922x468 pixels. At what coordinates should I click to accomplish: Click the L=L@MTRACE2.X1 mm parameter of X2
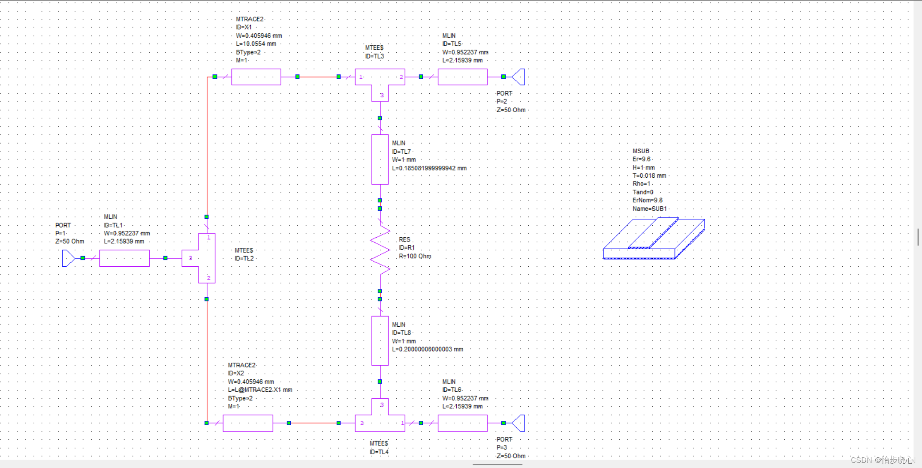click(x=260, y=390)
